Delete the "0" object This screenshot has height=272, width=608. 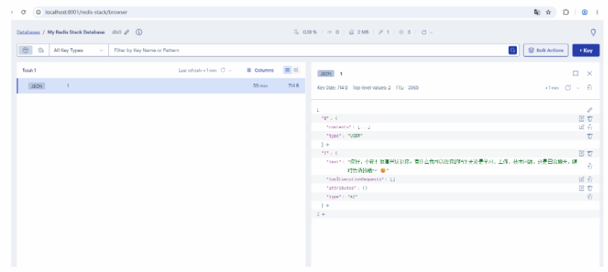[x=590, y=118]
